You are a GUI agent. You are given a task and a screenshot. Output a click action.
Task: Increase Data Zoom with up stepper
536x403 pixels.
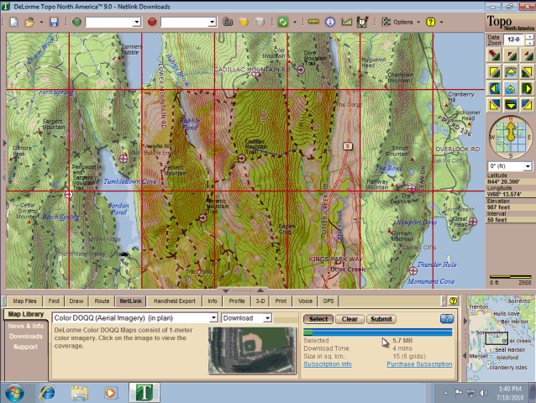click(529, 37)
